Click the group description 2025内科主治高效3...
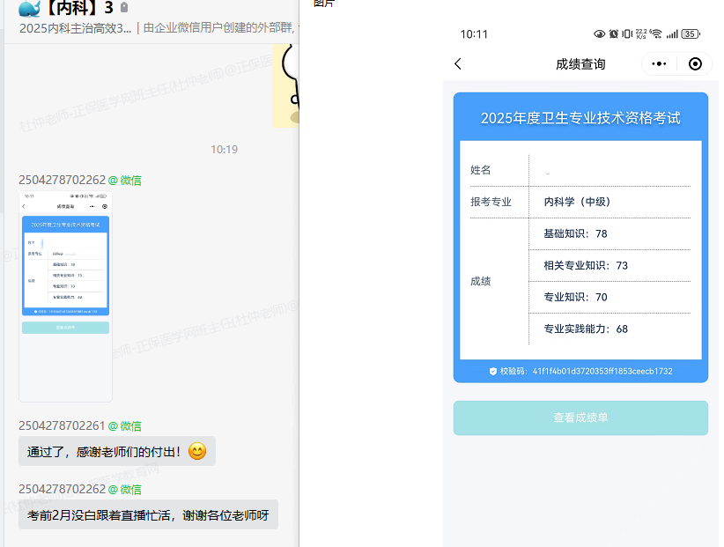Image resolution: width=724 pixels, height=547 pixels. [x=76, y=28]
